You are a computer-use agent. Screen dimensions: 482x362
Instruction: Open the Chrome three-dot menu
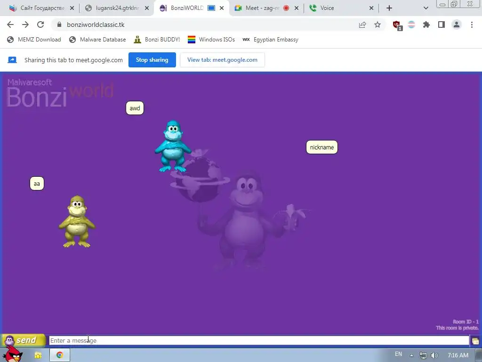click(x=472, y=25)
